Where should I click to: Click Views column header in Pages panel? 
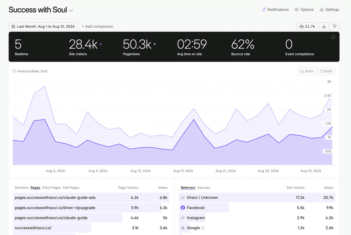162,188
